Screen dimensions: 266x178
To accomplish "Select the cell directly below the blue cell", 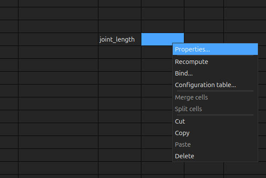I will pyautogui.click(x=156, y=52).
